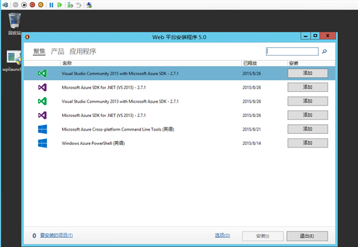Focus the search input field
This screenshot has width=358, height=247.
pyautogui.click(x=292, y=51)
